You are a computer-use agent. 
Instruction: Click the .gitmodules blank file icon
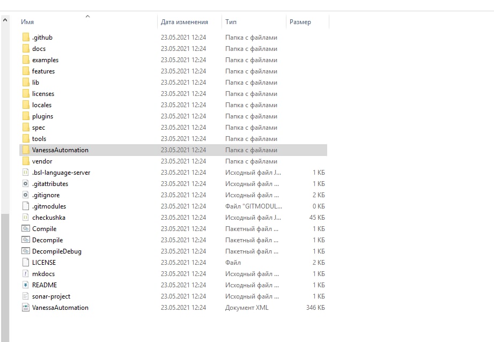click(26, 206)
